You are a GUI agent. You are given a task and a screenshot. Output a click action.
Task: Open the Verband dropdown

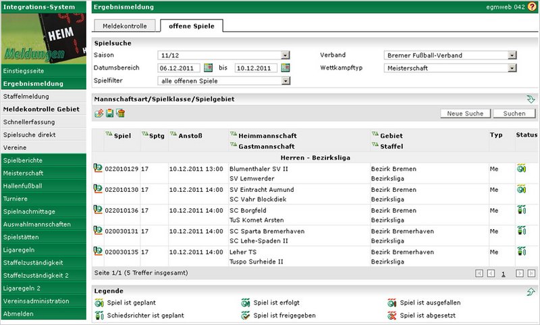(x=512, y=55)
